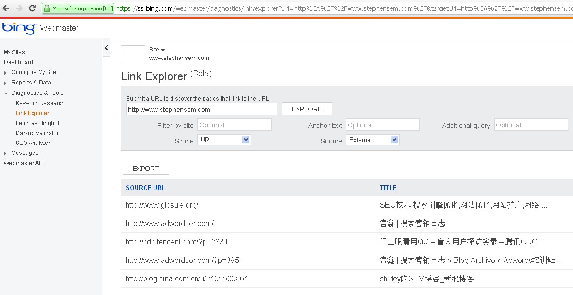Click the Filter by site field
Image resolution: width=573 pixels, height=295 pixels.
coord(235,125)
